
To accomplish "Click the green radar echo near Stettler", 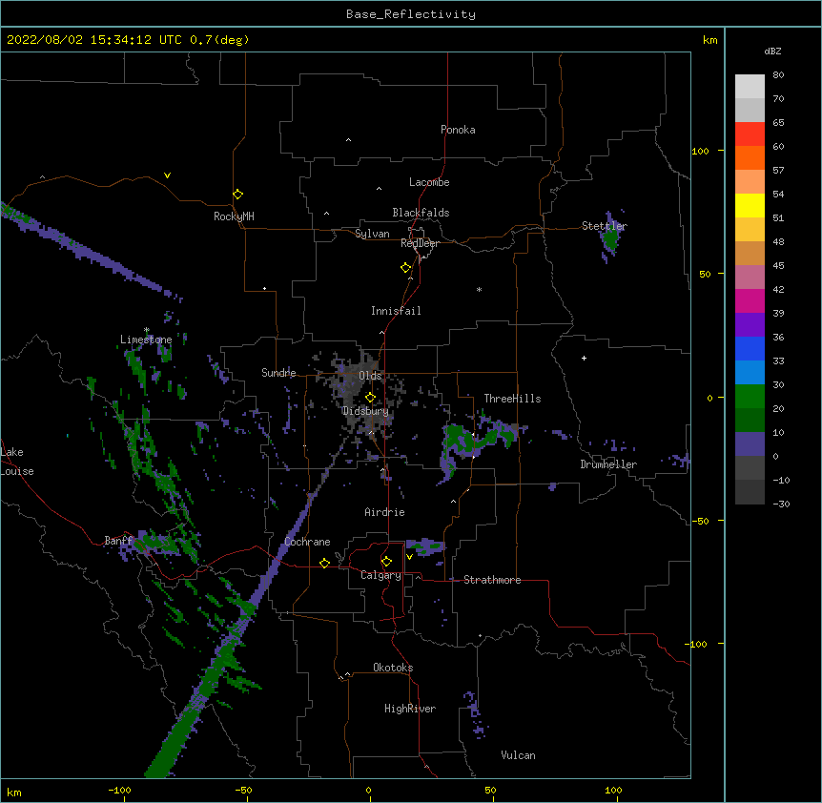I will [x=610, y=237].
